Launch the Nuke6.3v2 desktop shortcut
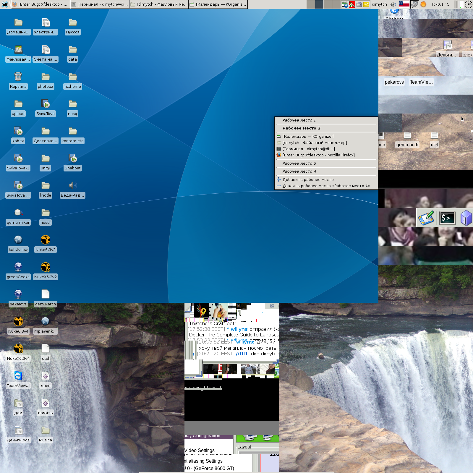473x473 pixels. tap(45, 240)
